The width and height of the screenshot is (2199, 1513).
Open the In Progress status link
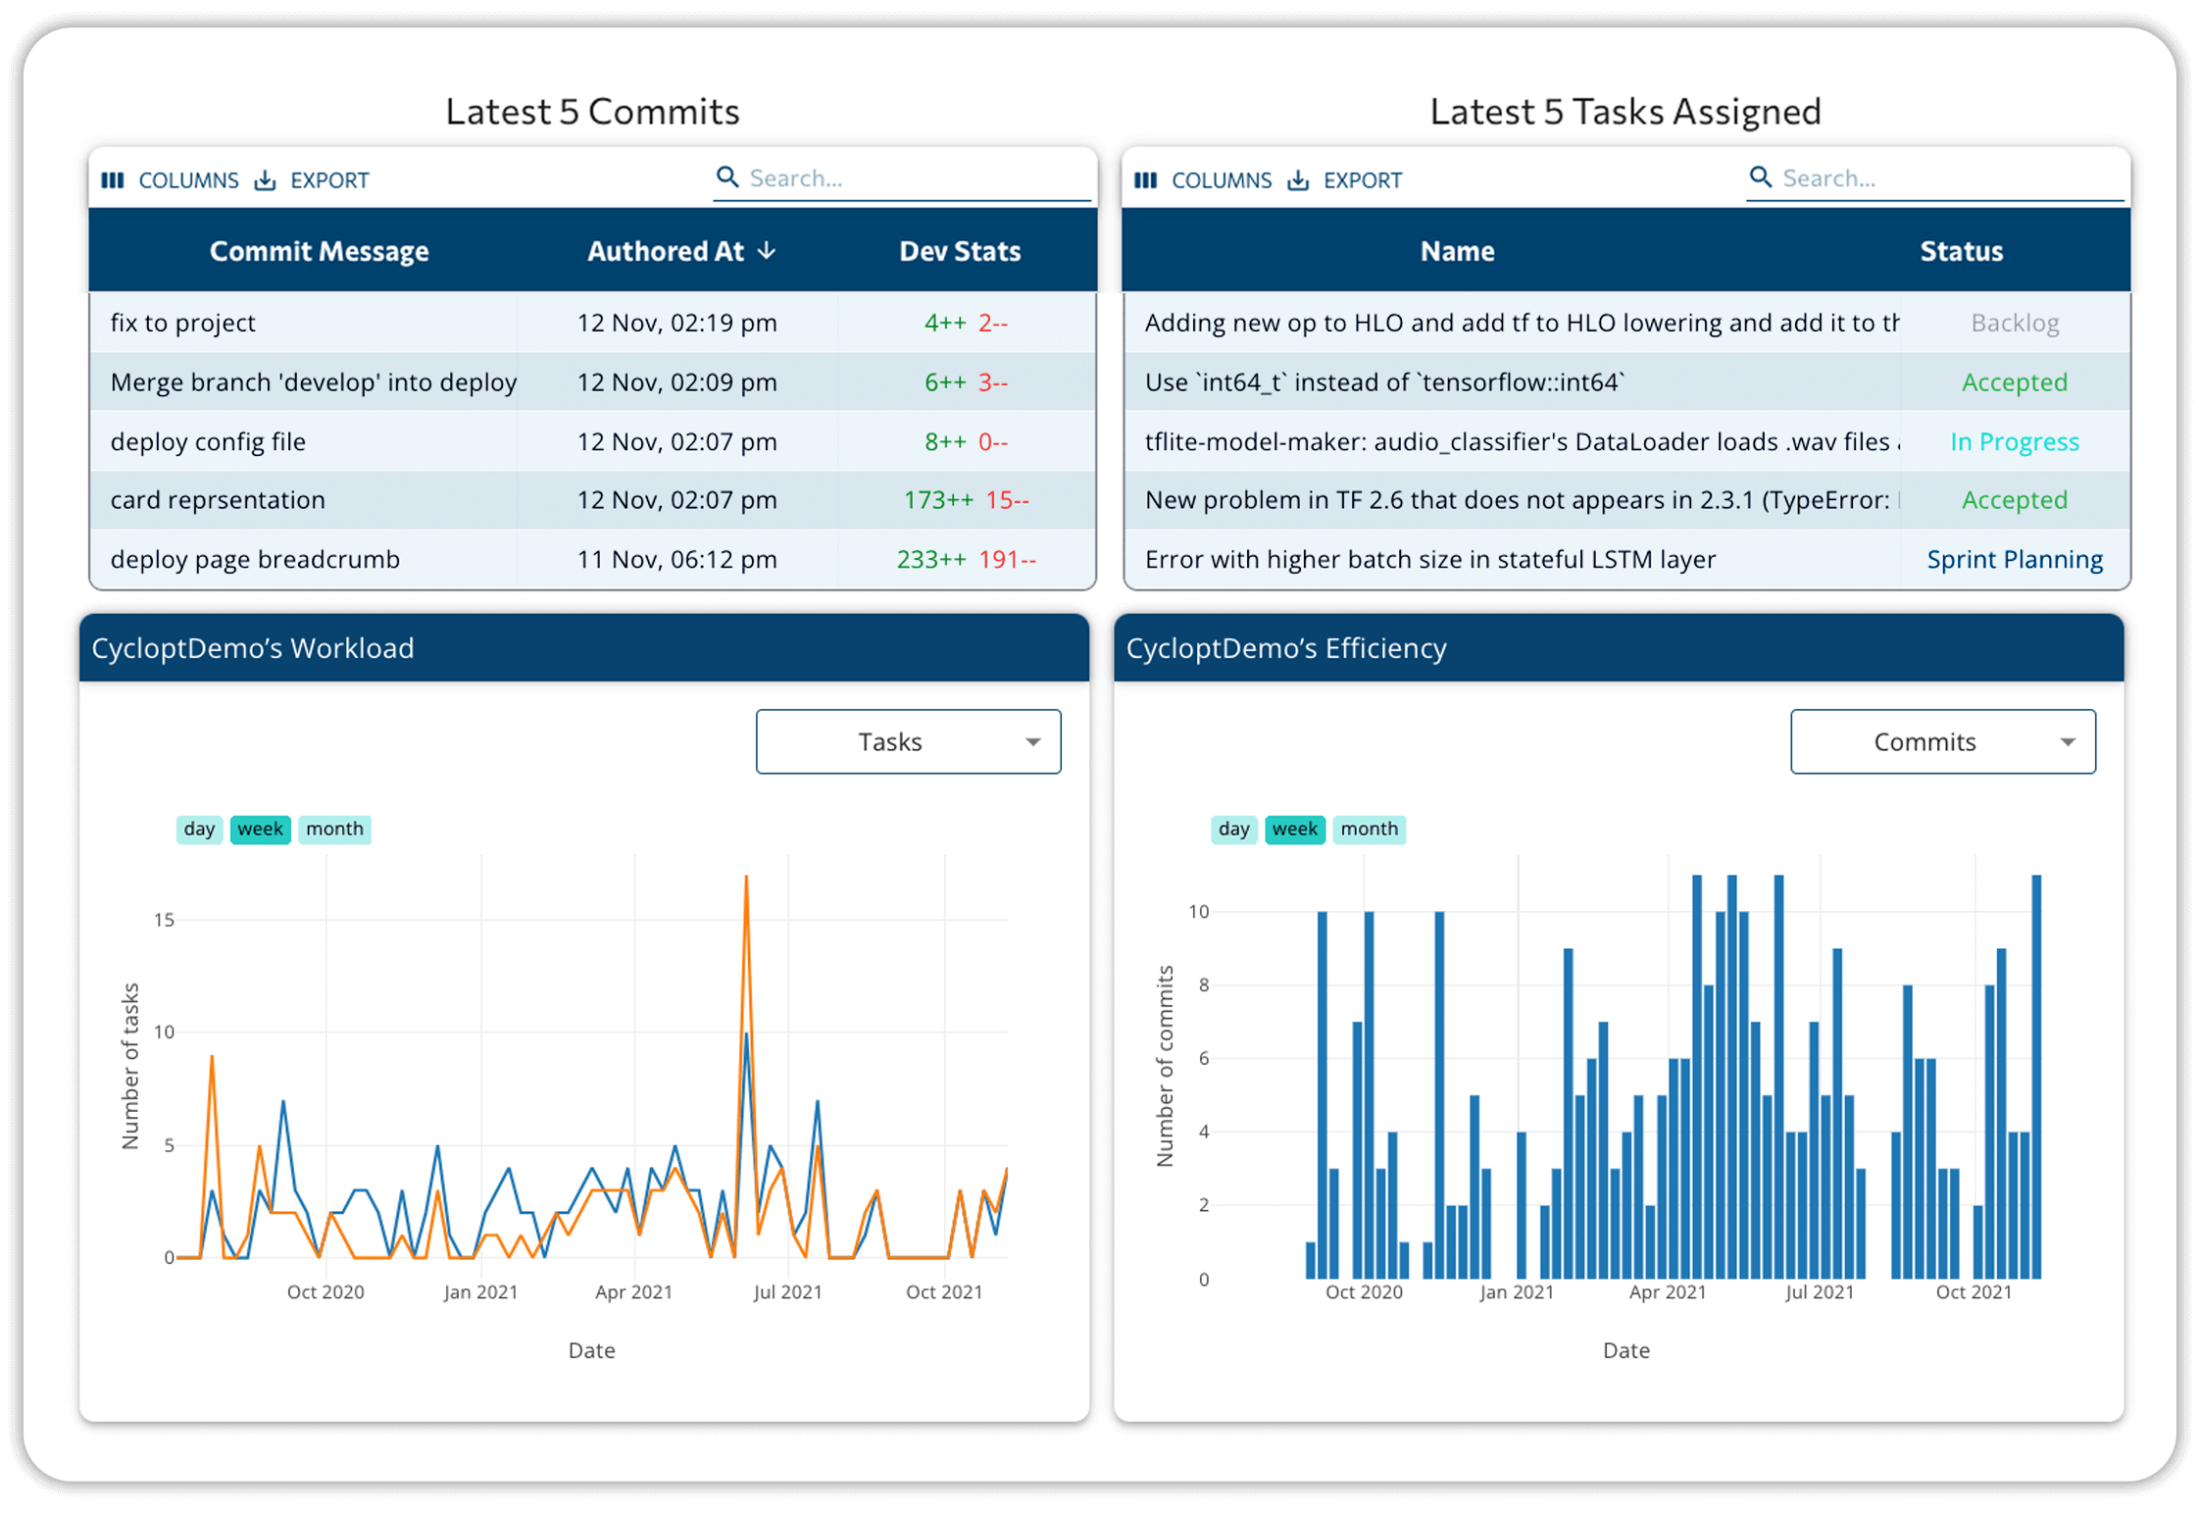click(x=2015, y=442)
